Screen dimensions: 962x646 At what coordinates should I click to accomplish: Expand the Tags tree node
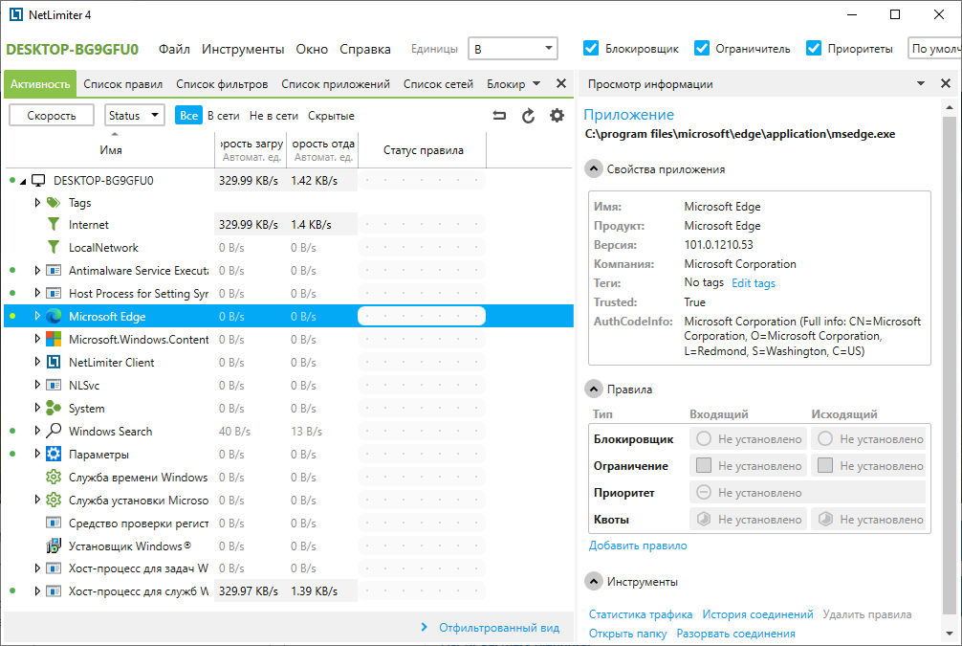[37, 203]
